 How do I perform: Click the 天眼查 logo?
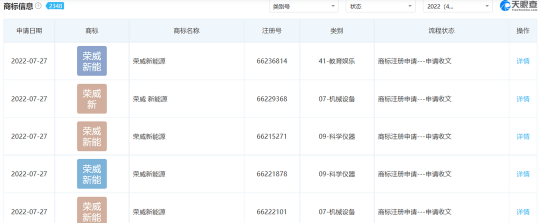(518, 6)
